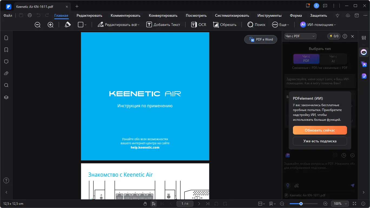Switch to the 'Редактировать' tab
Viewport: 370px width, 208px height.
tap(89, 15)
